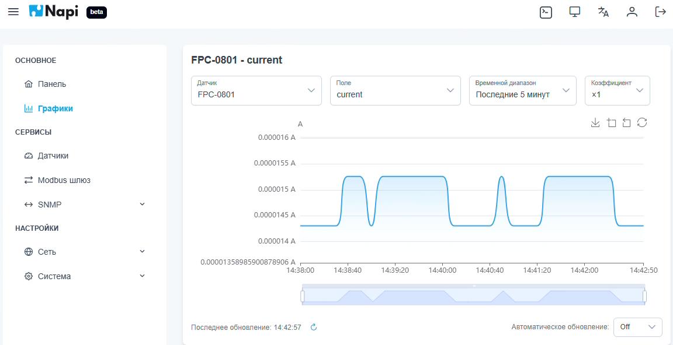Activate the chart area zoom icon
This screenshot has width=673, height=345.
(612, 123)
